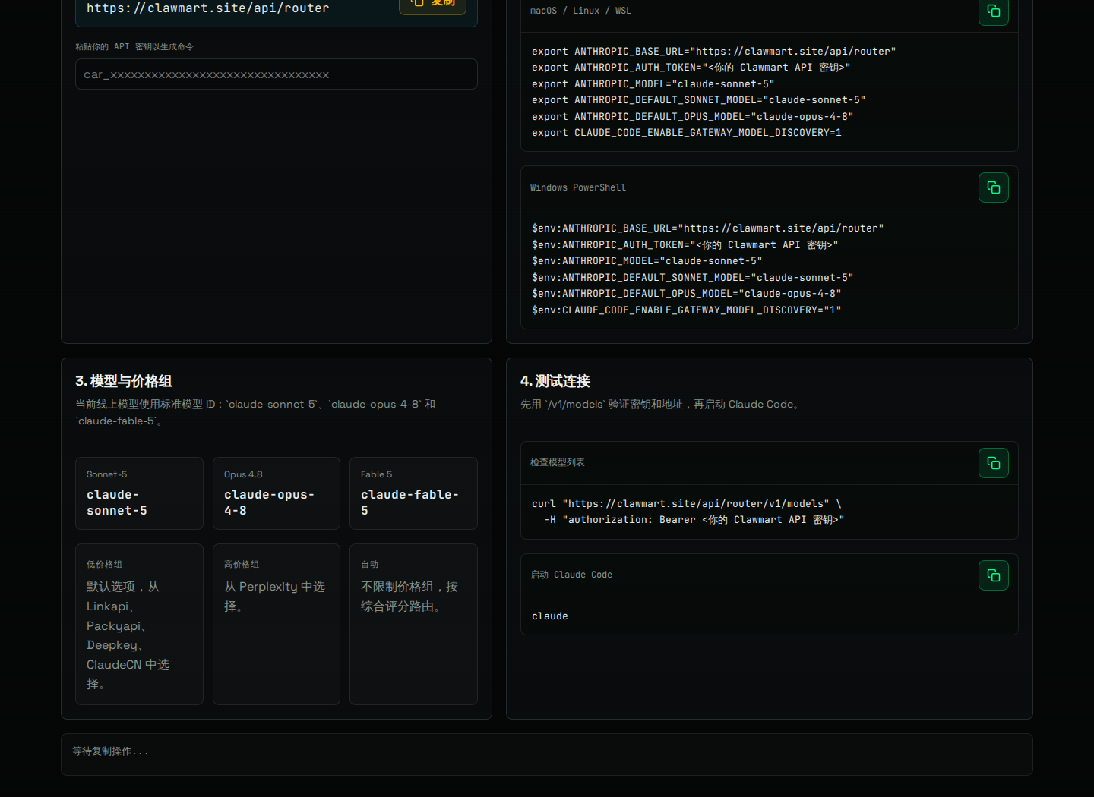Screen dimensions: 1094x797
Task: Select the Opus 4.8 model card
Action: tap(277, 493)
